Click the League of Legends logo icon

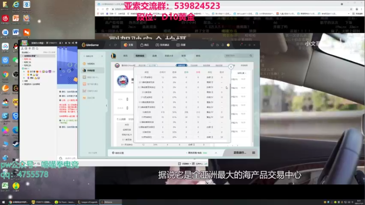pos(114,56)
